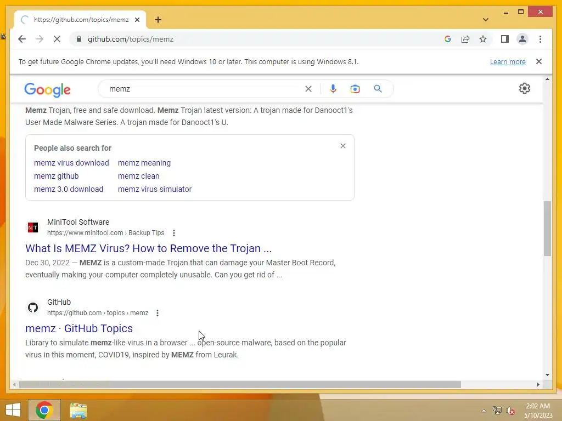Open memz 3.0 download suggestion
This screenshot has height=421, width=562.
coord(69,189)
